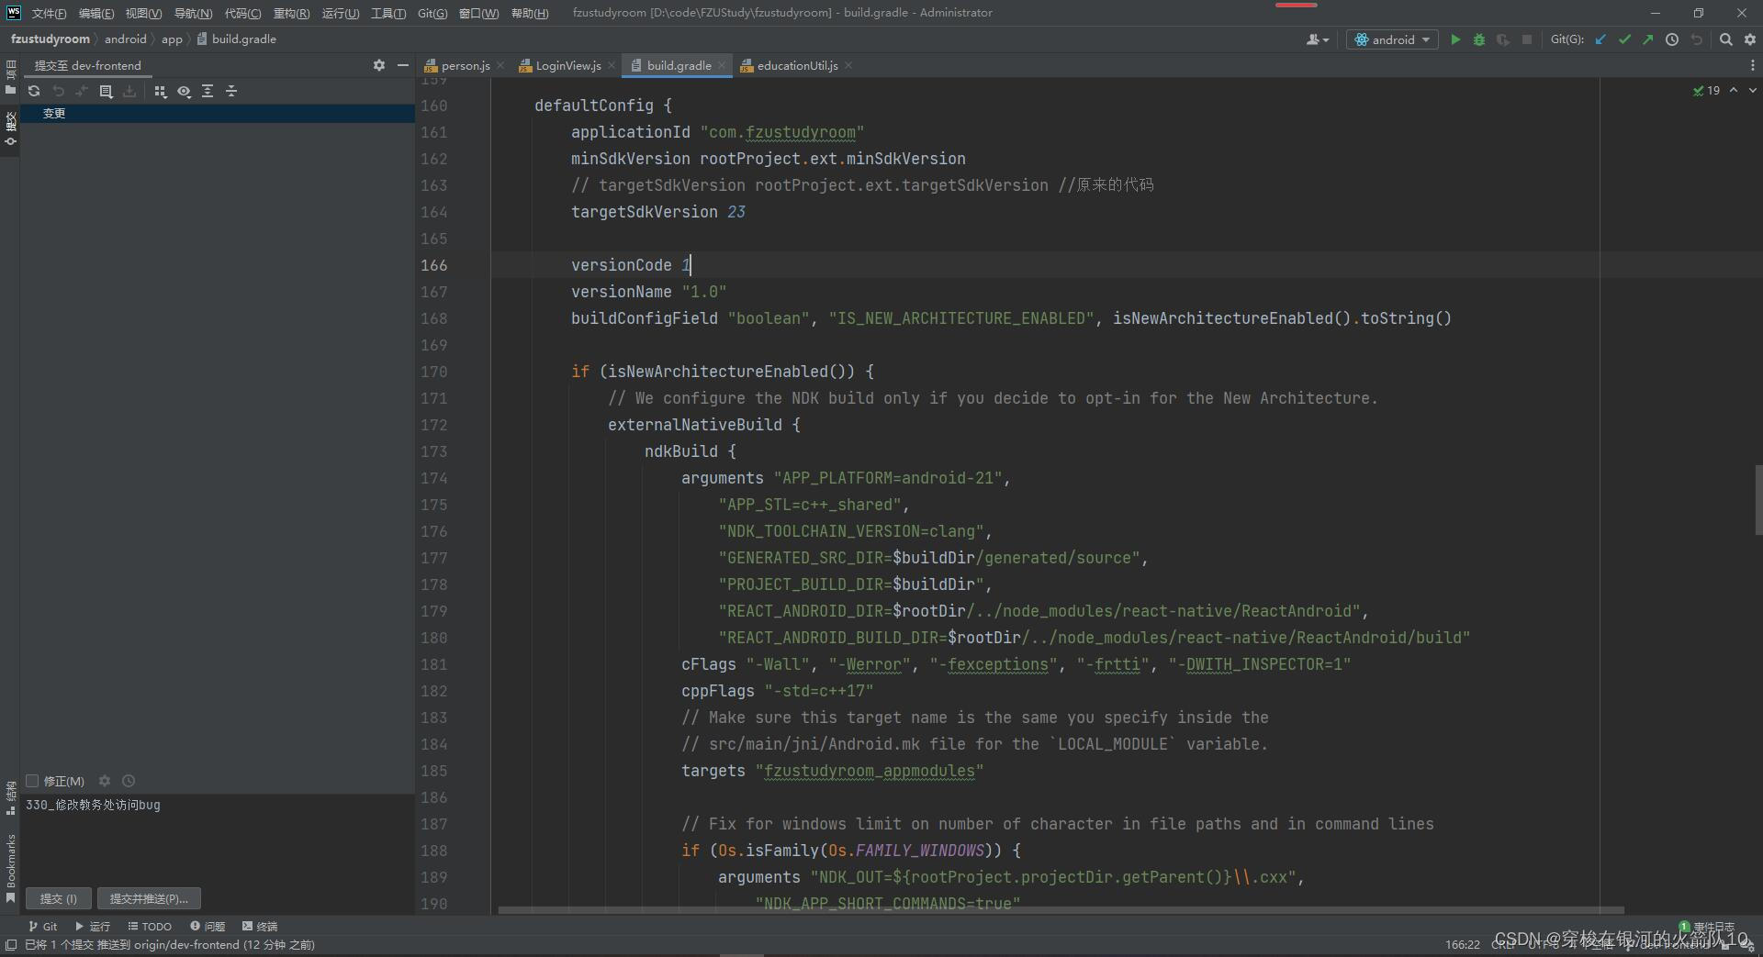
Task: Close the person.js tab
Action: (500, 65)
